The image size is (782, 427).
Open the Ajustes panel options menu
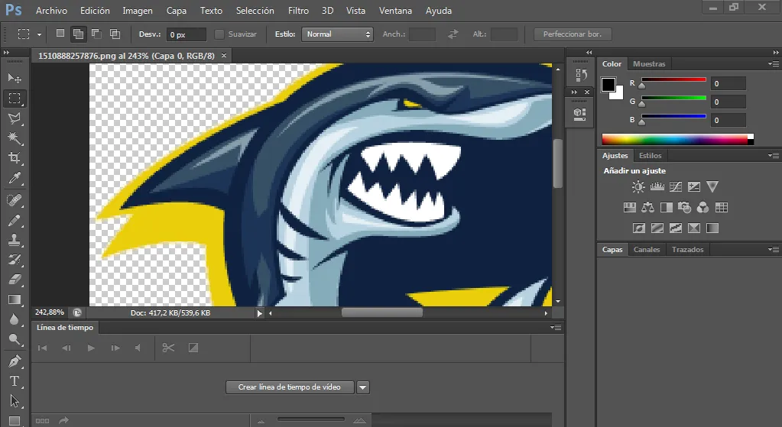774,156
